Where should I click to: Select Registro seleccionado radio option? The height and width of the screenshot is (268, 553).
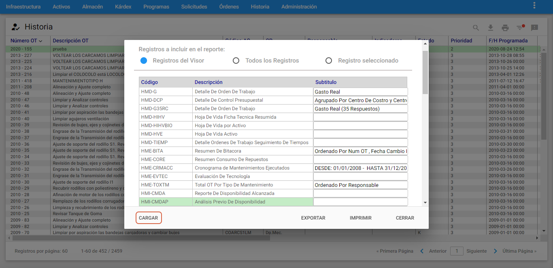tap(329, 61)
